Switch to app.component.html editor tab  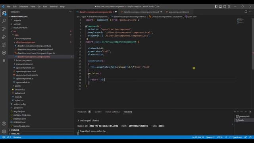point(179,12)
